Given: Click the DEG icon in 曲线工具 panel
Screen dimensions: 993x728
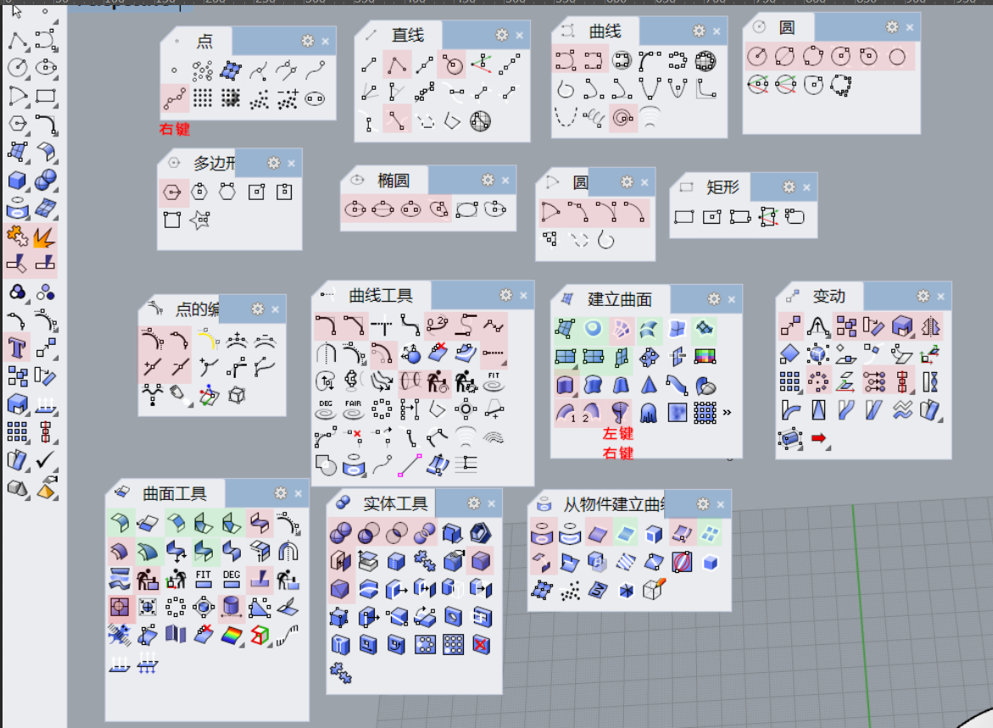Looking at the screenshot, I should [x=326, y=409].
